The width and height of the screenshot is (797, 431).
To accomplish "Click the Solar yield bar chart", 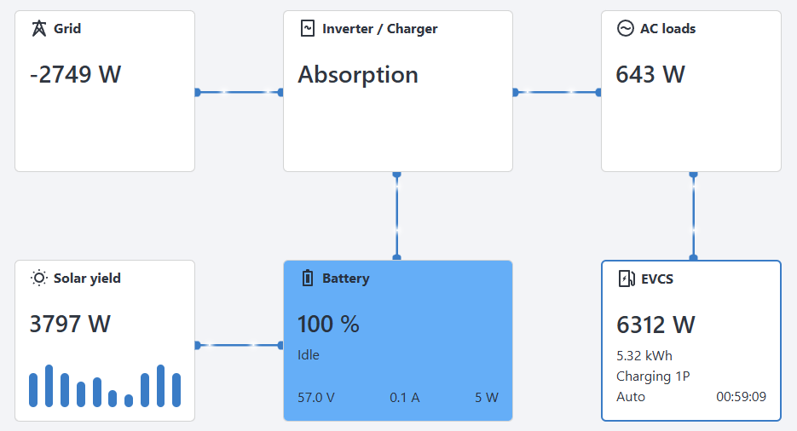I will [x=105, y=387].
